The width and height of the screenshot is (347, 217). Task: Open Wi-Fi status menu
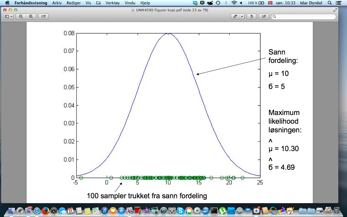(234, 3)
